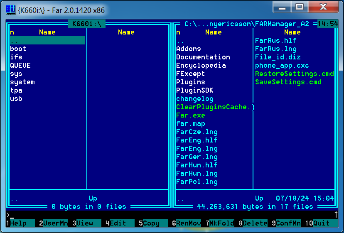Click the right panel 'n' sort mode letter
344x233 pixels.
pos(178,32)
